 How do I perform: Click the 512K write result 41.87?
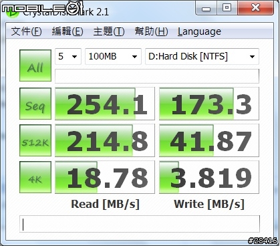click(209, 140)
